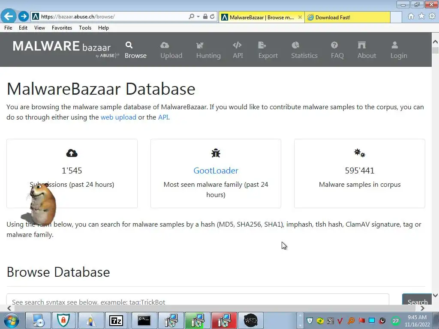Click the Home icon in Internet Explorer
The image size is (439, 329).
click(x=411, y=16)
